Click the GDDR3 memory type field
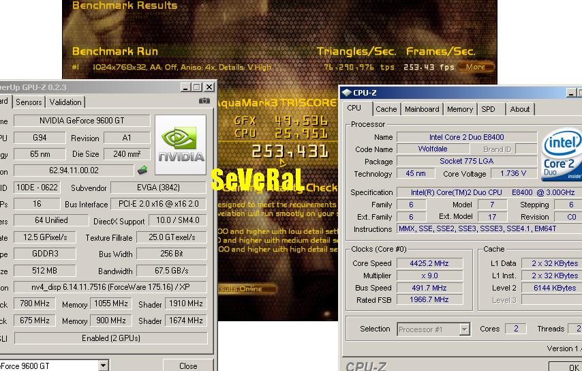 coord(44,254)
